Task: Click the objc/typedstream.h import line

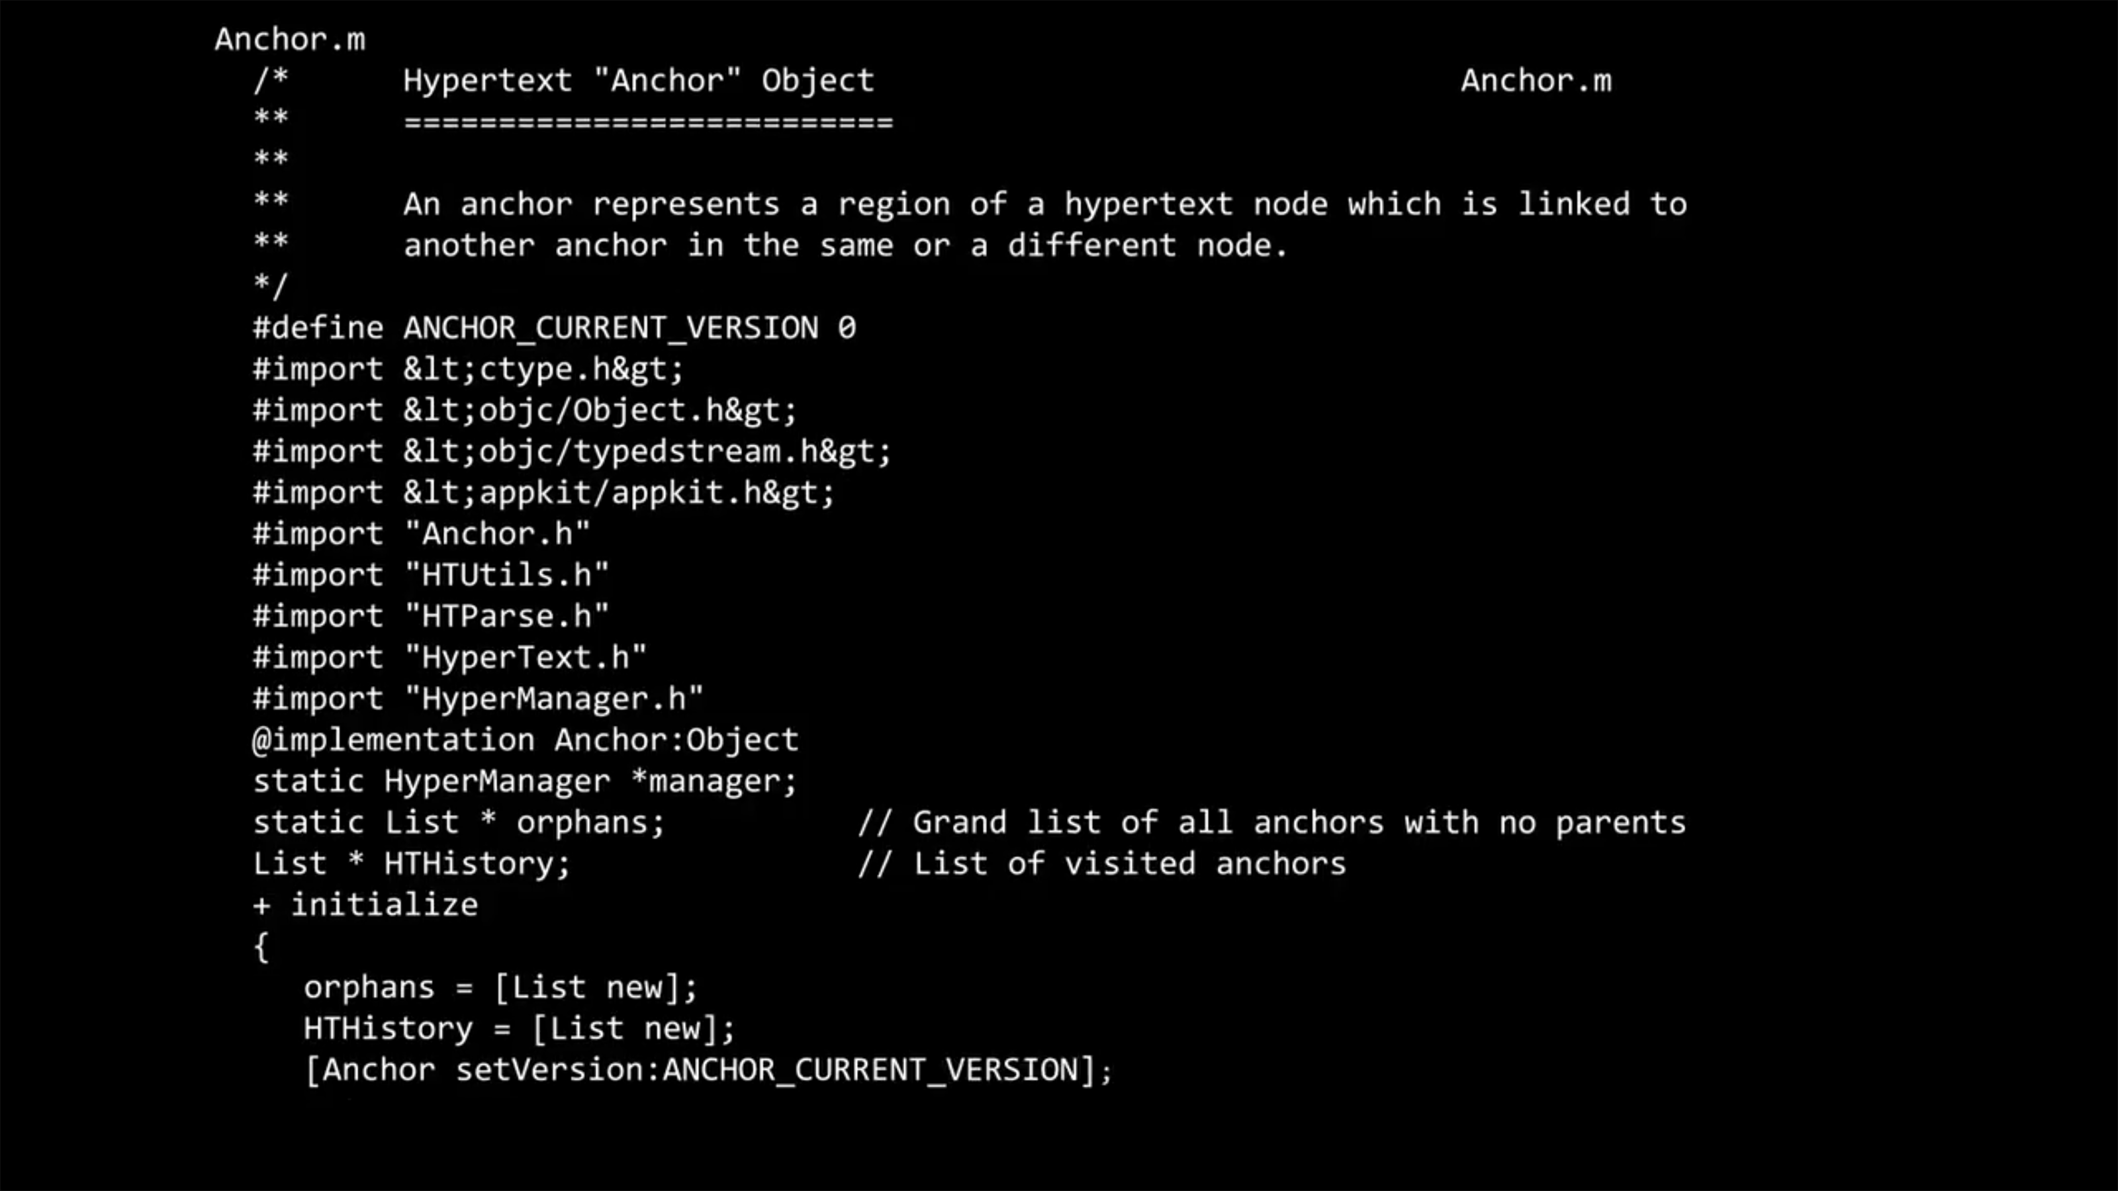Action: [571, 451]
